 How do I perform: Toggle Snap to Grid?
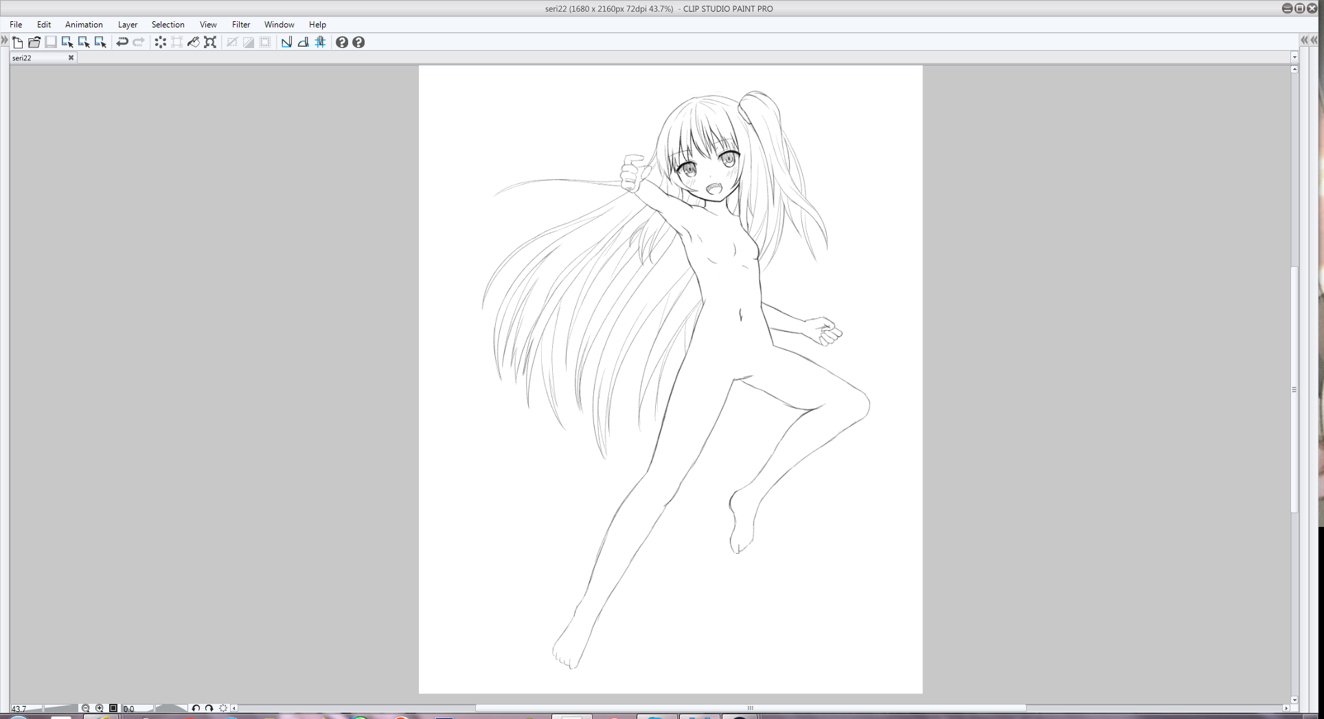[x=320, y=43]
